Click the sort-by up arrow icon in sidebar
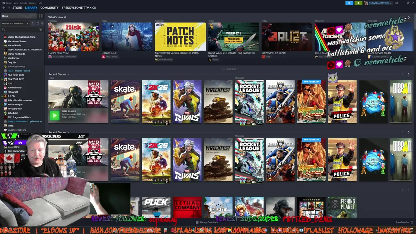This screenshot has height=234, width=416. pos(32,23)
